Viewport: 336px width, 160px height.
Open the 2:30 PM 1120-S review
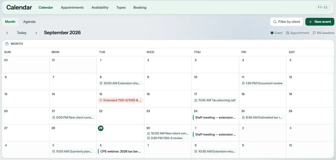(x=168, y=138)
